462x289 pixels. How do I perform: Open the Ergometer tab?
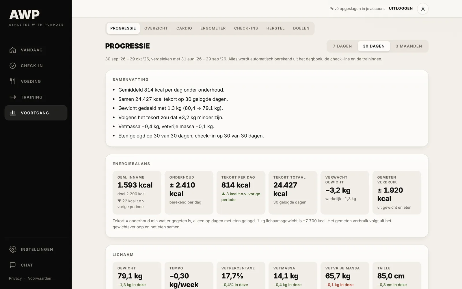point(213,28)
